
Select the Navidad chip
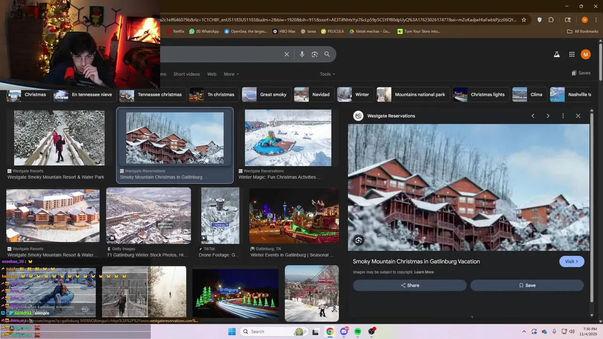[313, 95]
